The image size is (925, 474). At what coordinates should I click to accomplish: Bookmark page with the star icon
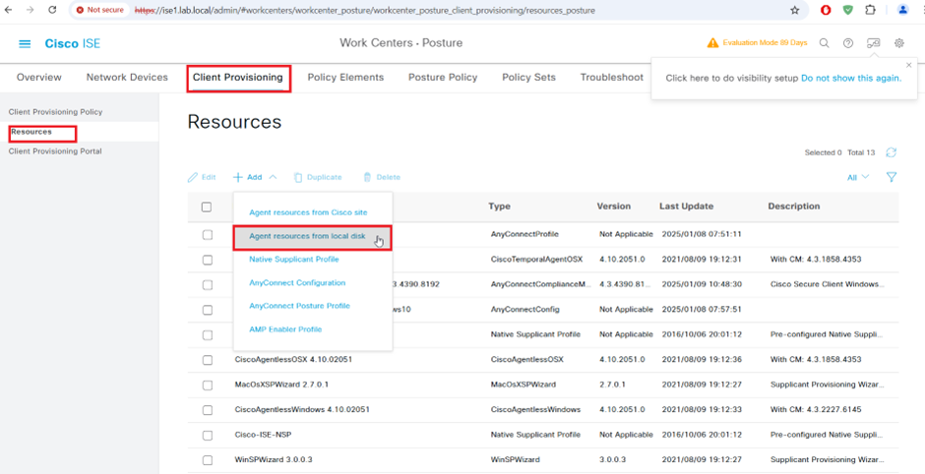(x=794, y=11)
